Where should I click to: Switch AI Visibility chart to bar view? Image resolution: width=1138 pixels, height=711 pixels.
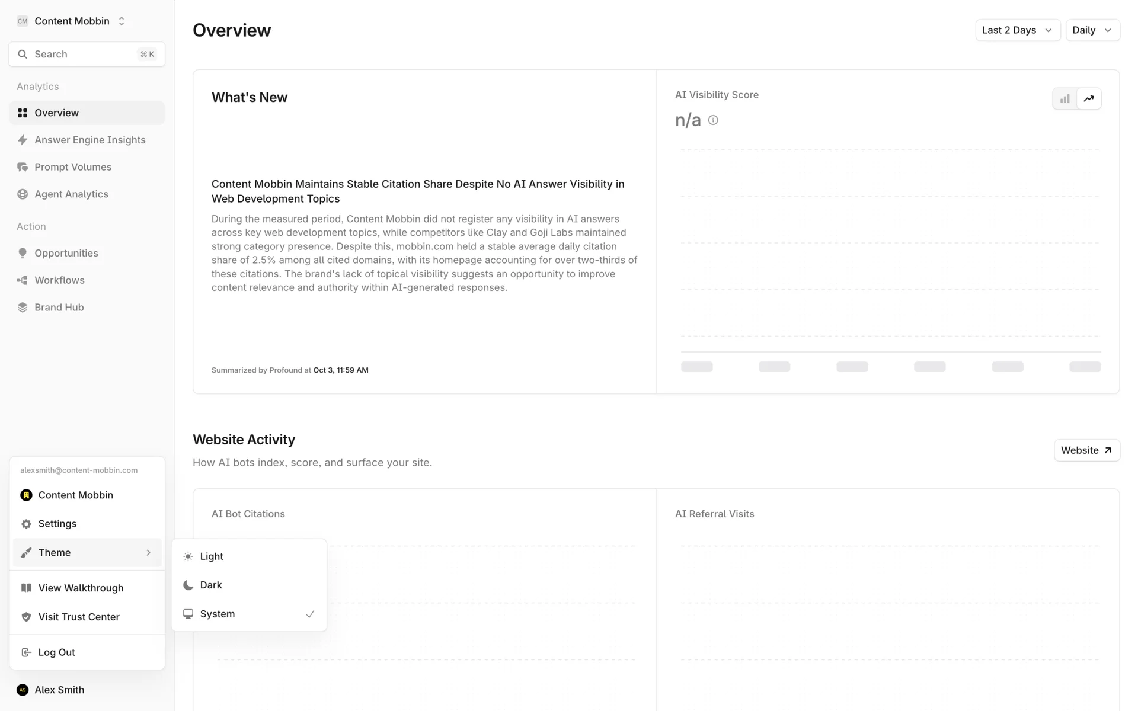coord(1065,99)
